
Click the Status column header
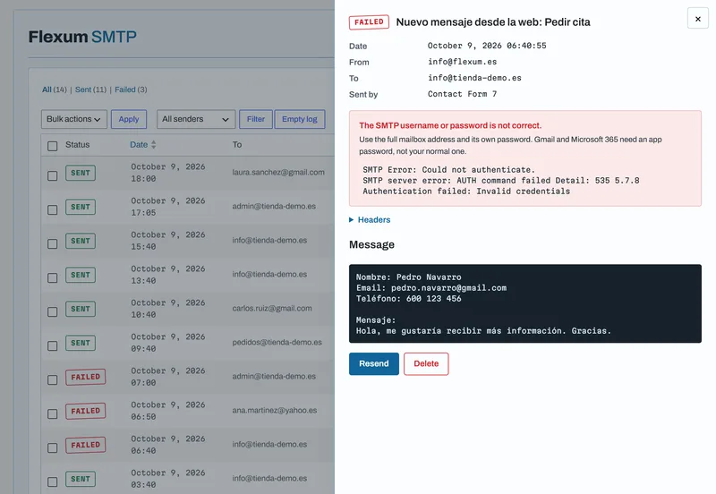(x=77, y=145)
